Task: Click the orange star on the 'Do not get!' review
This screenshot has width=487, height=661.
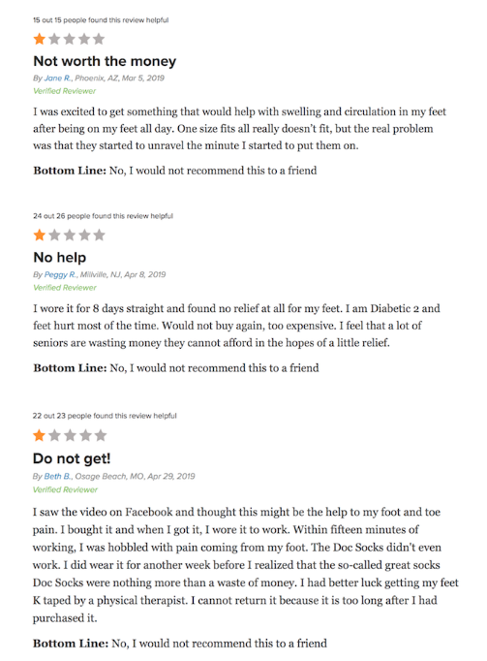Action: [39, 435]
